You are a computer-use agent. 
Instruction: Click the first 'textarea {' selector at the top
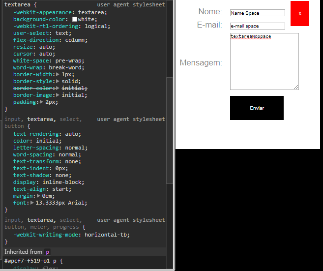pos(21,4)
